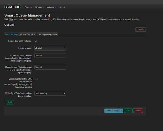Image resolution: width=163 pixels, height=131 pixels.
Task: Click the Smart Queue Management heading
Action: [x=27, y=15]
